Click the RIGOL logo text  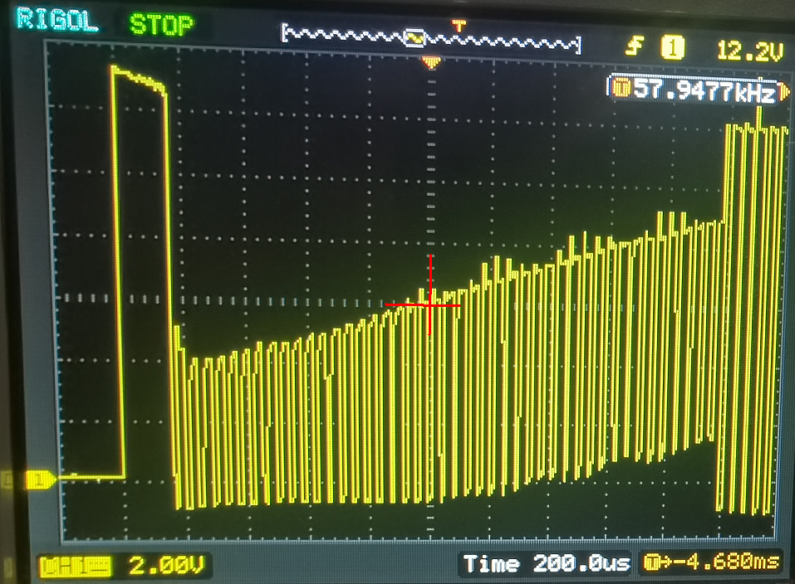click(x=56, y=20)
